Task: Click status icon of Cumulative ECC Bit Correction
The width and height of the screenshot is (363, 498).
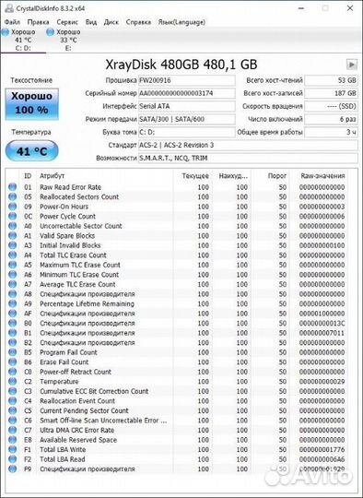Action: 12,391
